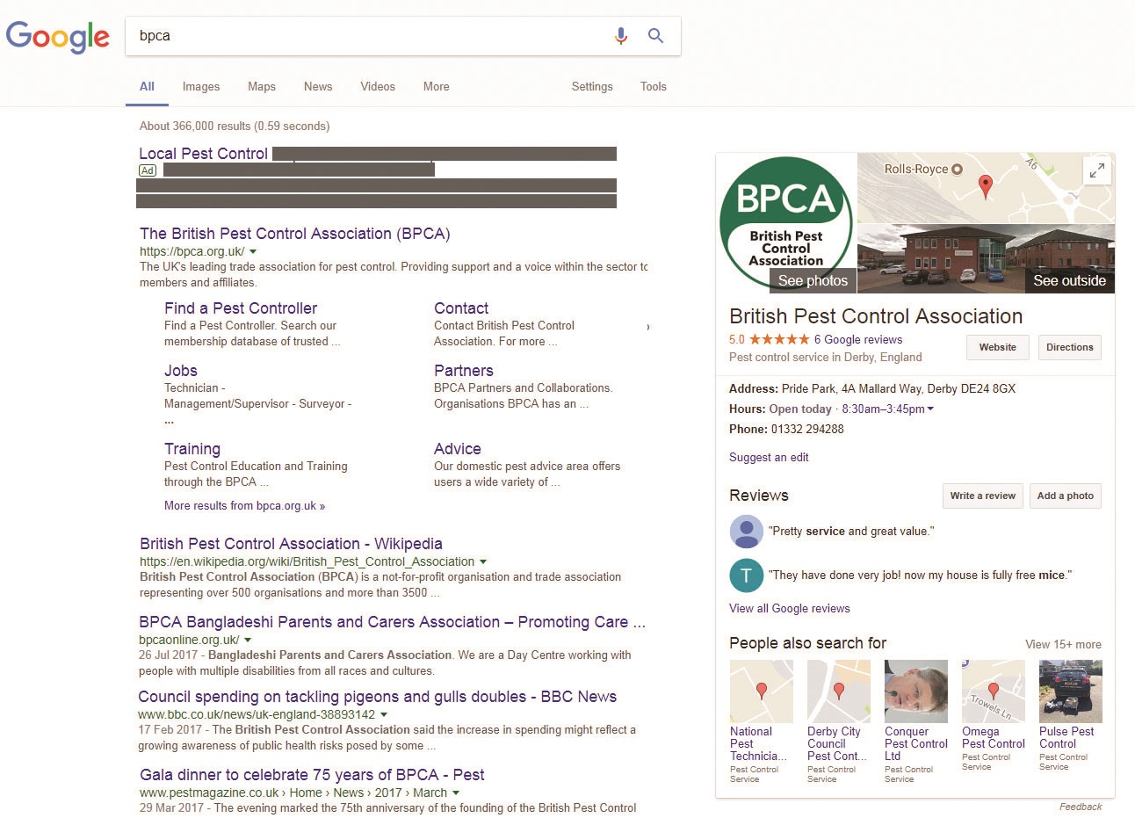
Task: Open the Maps tab
Action: (x=262, y=86)
